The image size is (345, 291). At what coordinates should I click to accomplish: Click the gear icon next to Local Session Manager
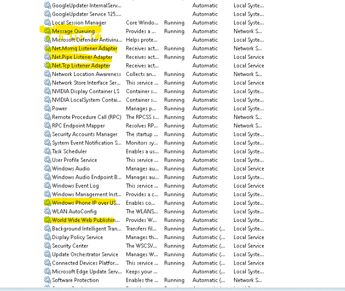pyautogui.click(x=47, y=22)
